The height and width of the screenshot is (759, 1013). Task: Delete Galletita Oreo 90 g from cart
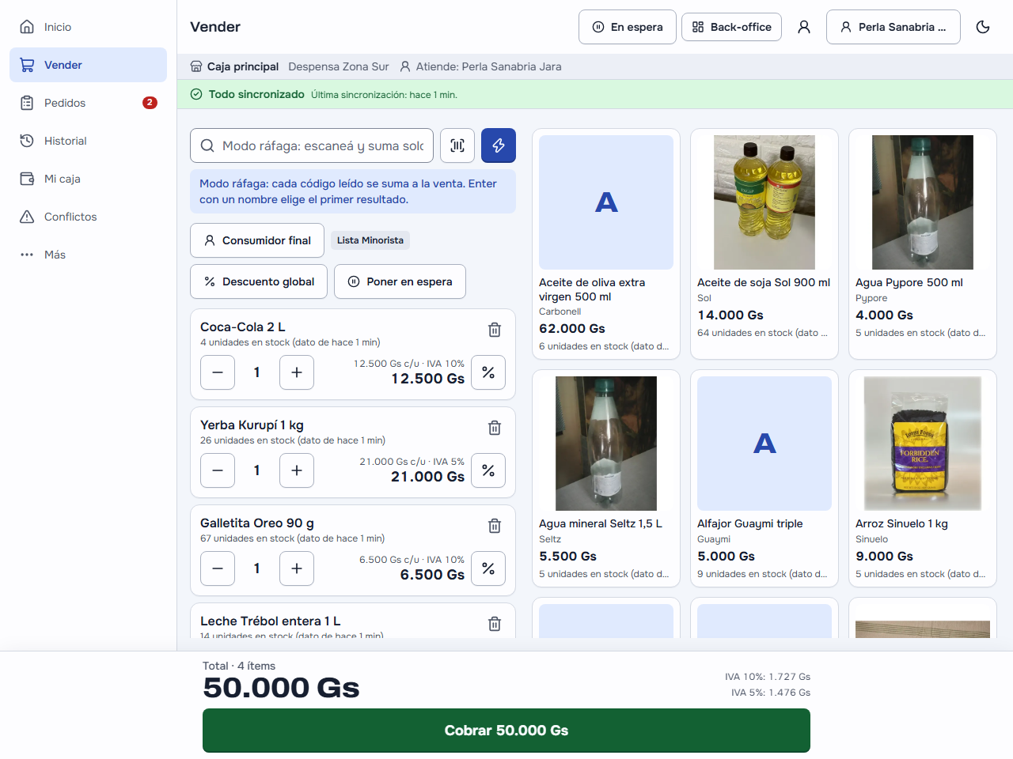[x=495, y=526]
